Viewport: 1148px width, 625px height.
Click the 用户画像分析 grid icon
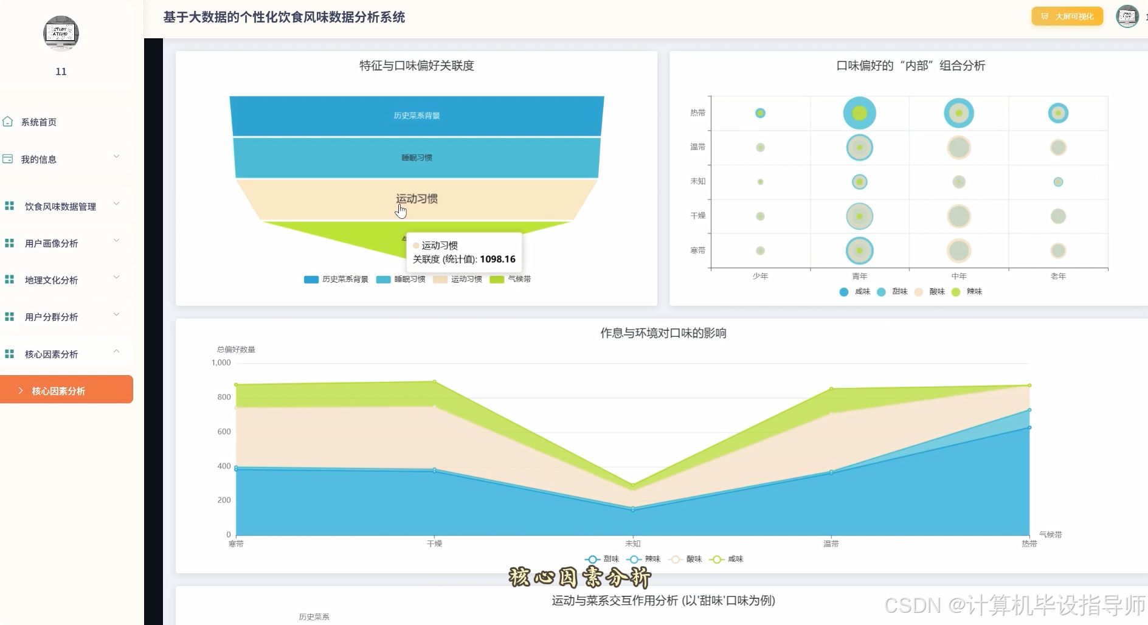tap(9, 243)
